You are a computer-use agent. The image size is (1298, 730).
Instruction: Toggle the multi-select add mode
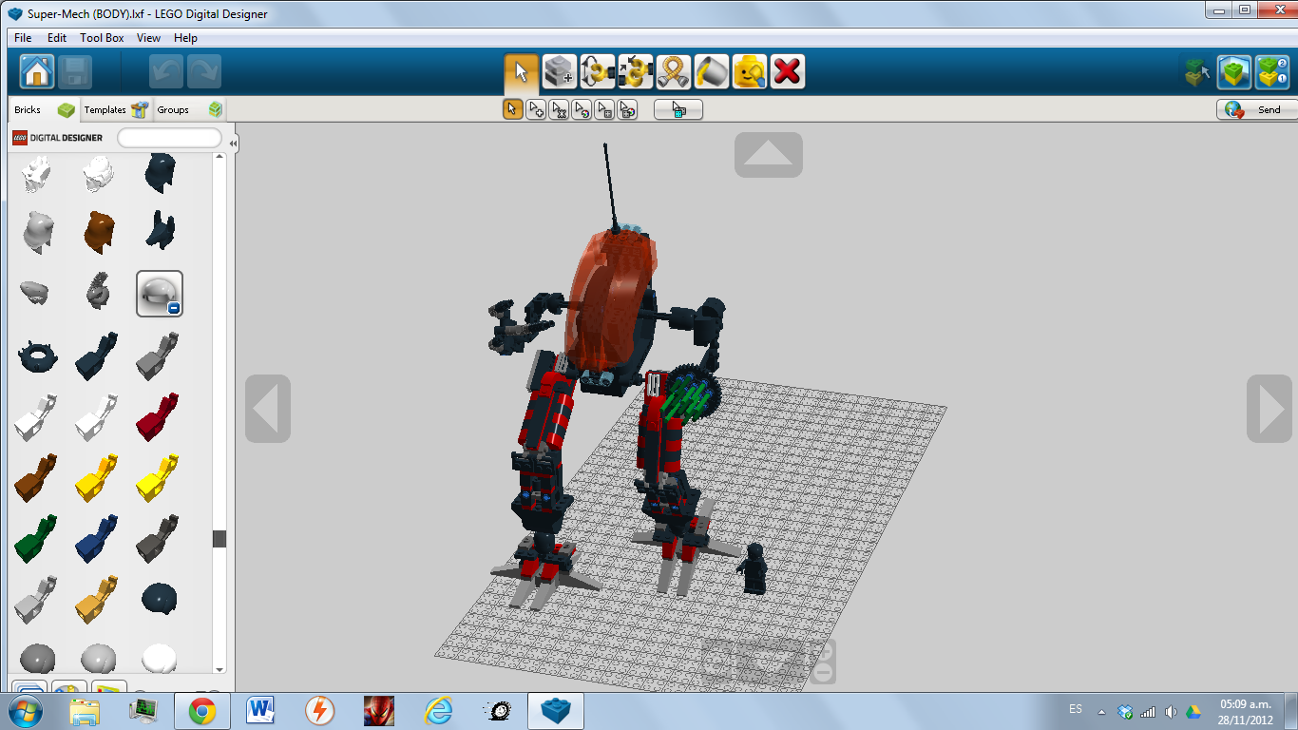tap(535, 109)
